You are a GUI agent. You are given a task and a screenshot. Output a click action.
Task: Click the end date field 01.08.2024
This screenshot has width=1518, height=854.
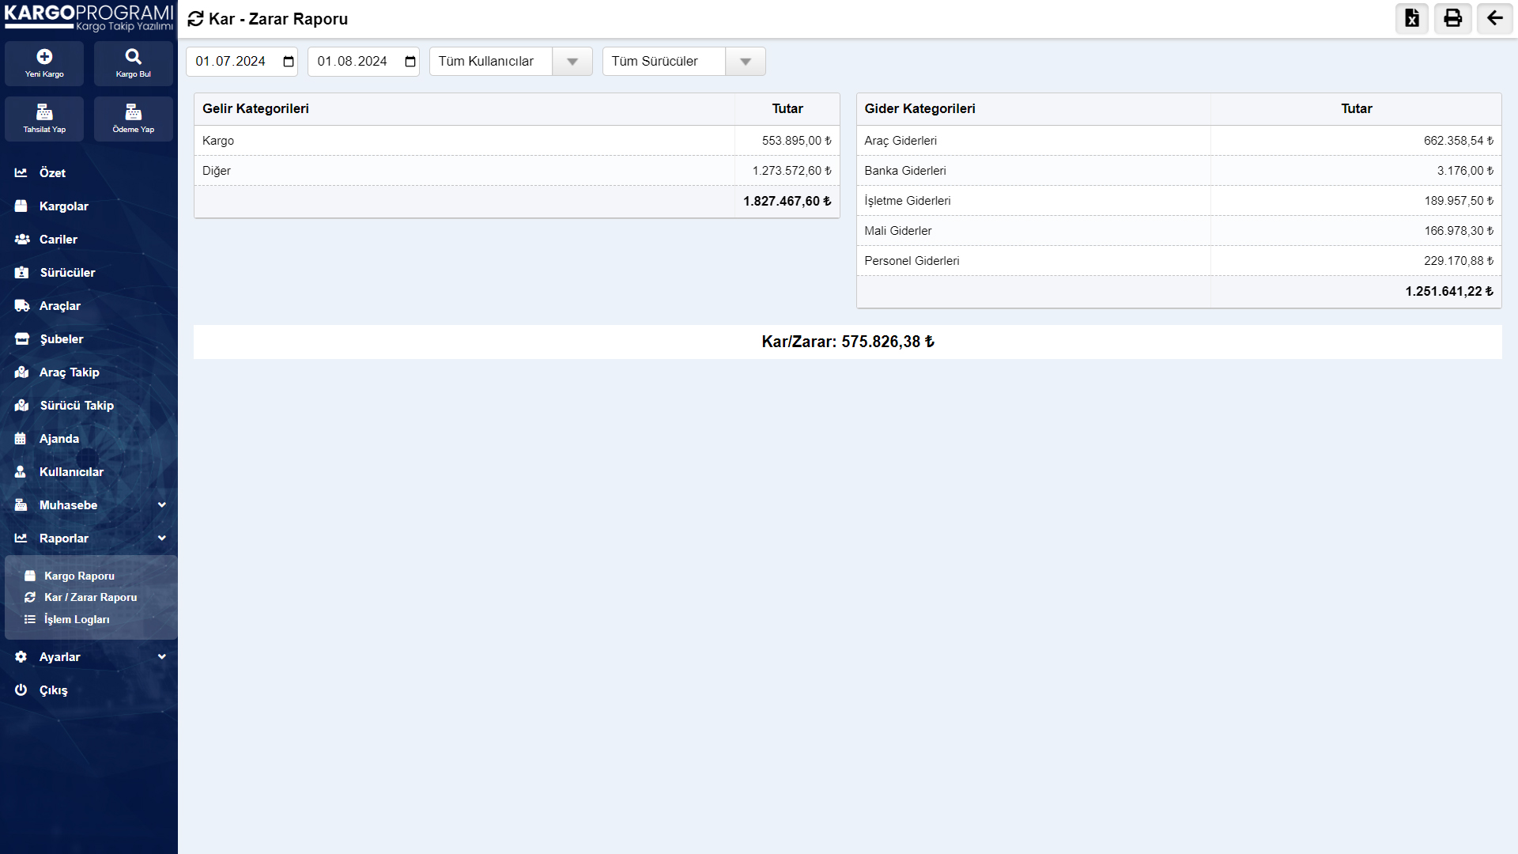coord(364,62)
